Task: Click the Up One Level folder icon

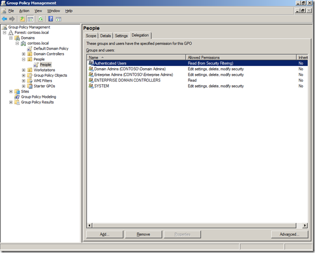Action: click(22, 19)
